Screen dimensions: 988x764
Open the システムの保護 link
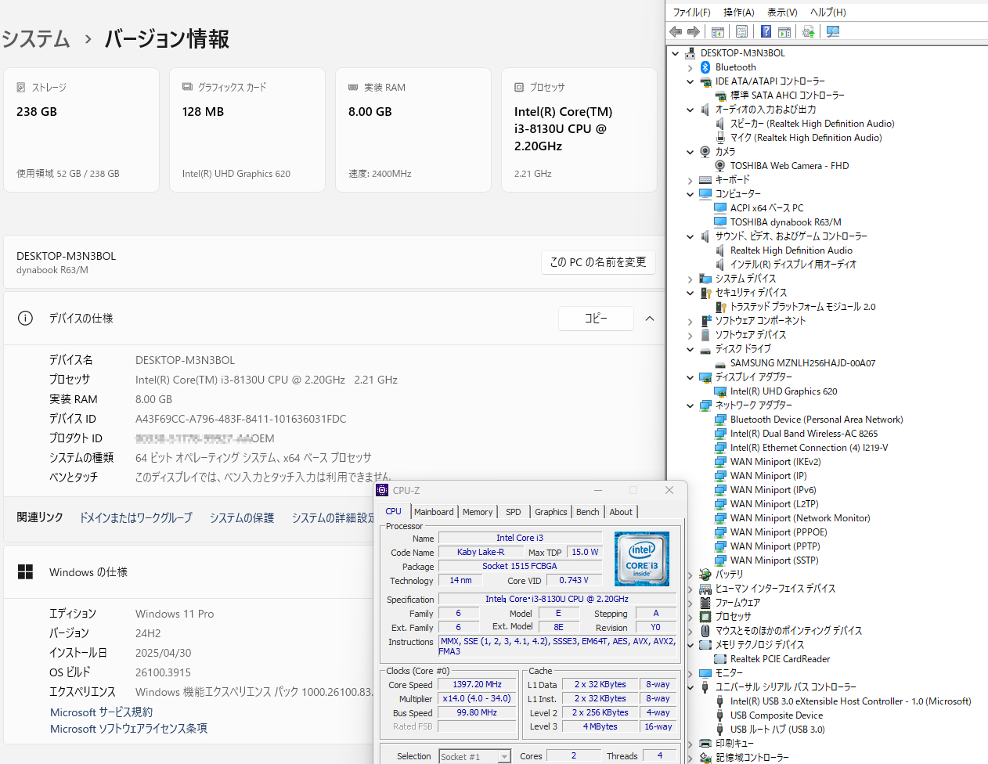pos(242,517)
